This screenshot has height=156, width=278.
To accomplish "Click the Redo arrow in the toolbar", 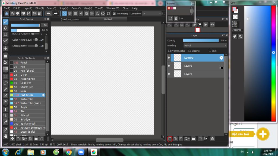I will click(55, 14).
